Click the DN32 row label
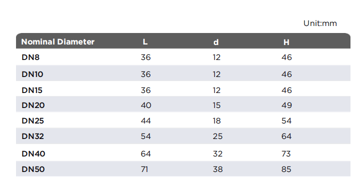364x190 pixels. (33, 136)
